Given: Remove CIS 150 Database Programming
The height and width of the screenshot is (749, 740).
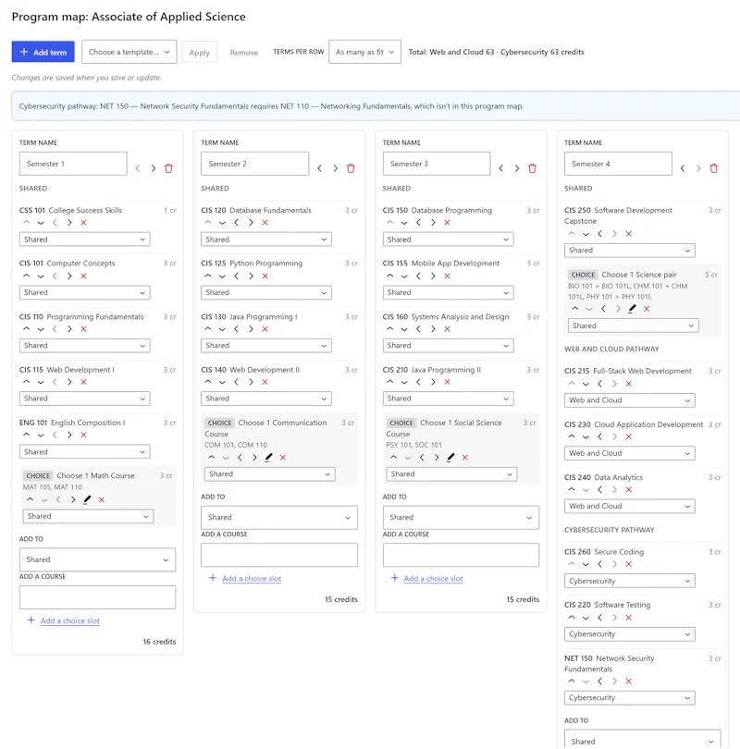Looking at the screenshot, I should [x=447, y=223].
